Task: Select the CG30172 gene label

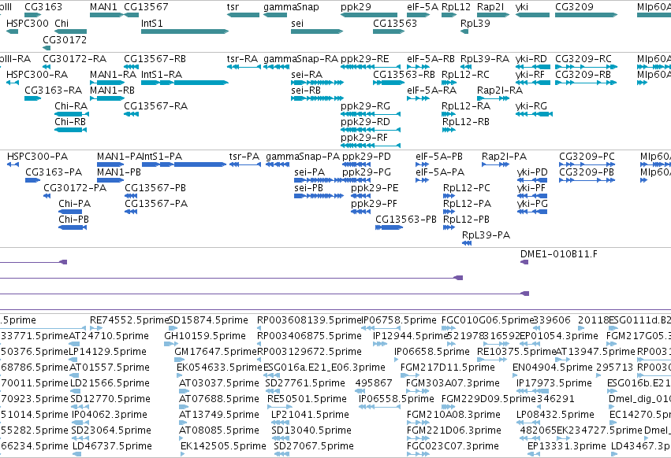Action: (x=65, y=39)
